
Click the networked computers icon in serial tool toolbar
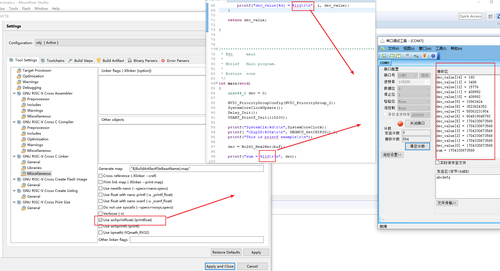pyautogui.click(x=416, y=56)
